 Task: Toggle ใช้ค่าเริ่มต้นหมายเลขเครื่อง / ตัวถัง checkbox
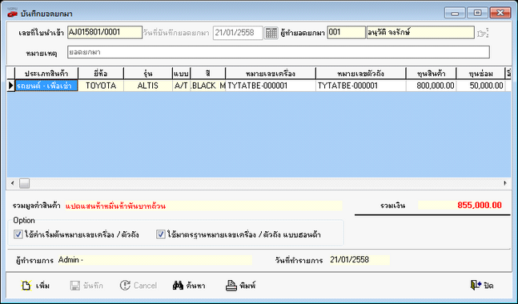point(18,234)
